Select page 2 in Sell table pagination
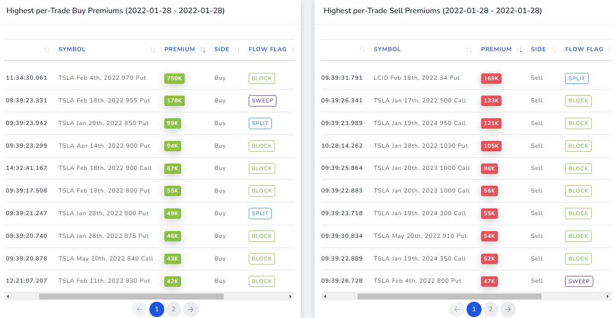Image resolution: width=615 pixels, height=318 pixels. tap(491, 309)
